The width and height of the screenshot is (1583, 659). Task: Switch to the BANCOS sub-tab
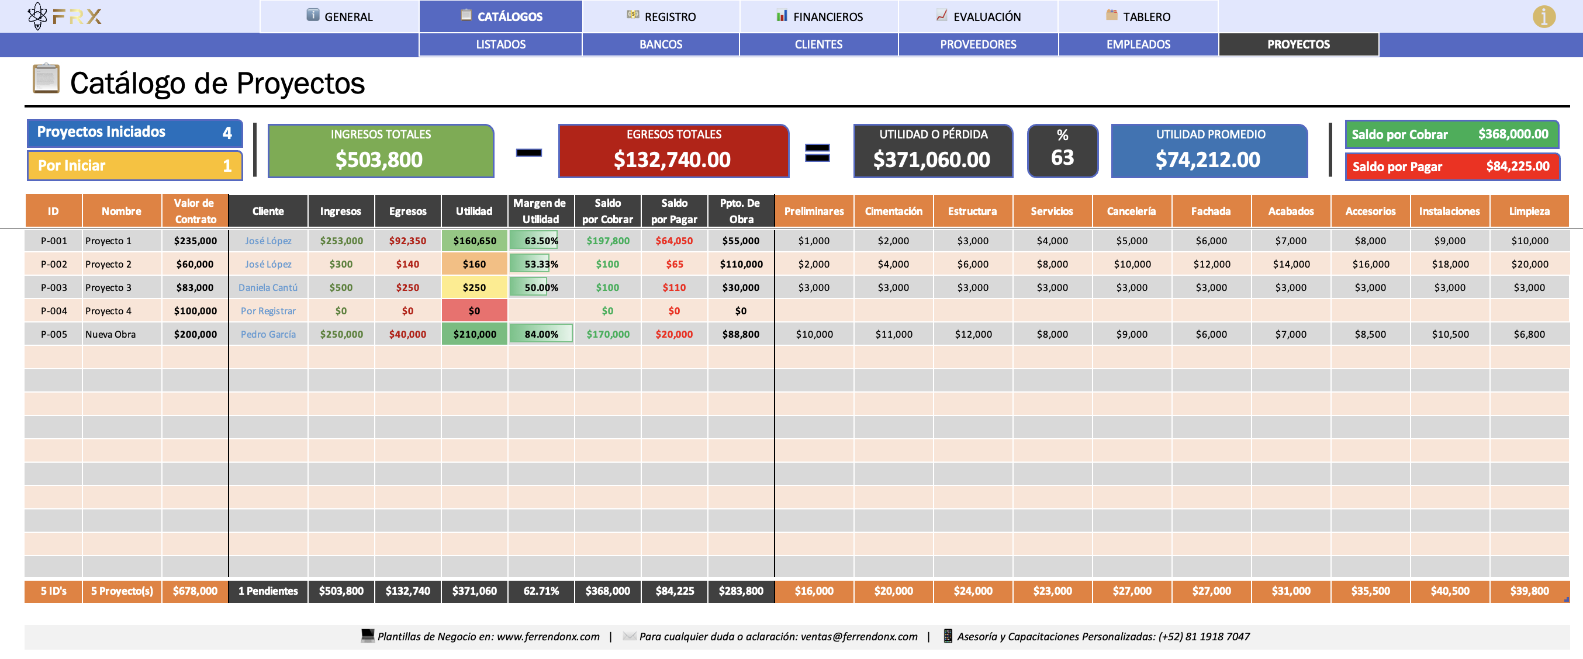[660, 44]
